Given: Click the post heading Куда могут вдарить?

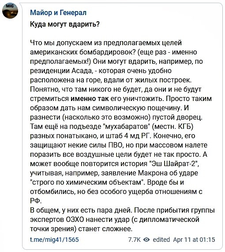Looking at the screenshot, I should [65, 24].
